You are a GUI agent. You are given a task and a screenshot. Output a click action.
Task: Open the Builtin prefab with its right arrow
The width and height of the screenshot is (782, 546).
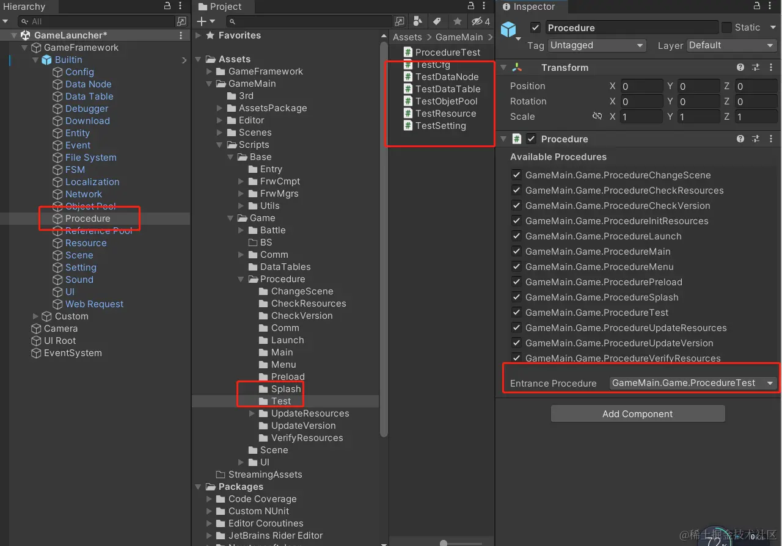[x=185, y=60]
